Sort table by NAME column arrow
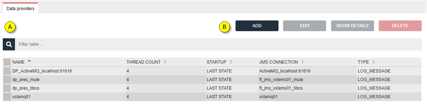Screen dimensions: 427x109 pos(29,61)
